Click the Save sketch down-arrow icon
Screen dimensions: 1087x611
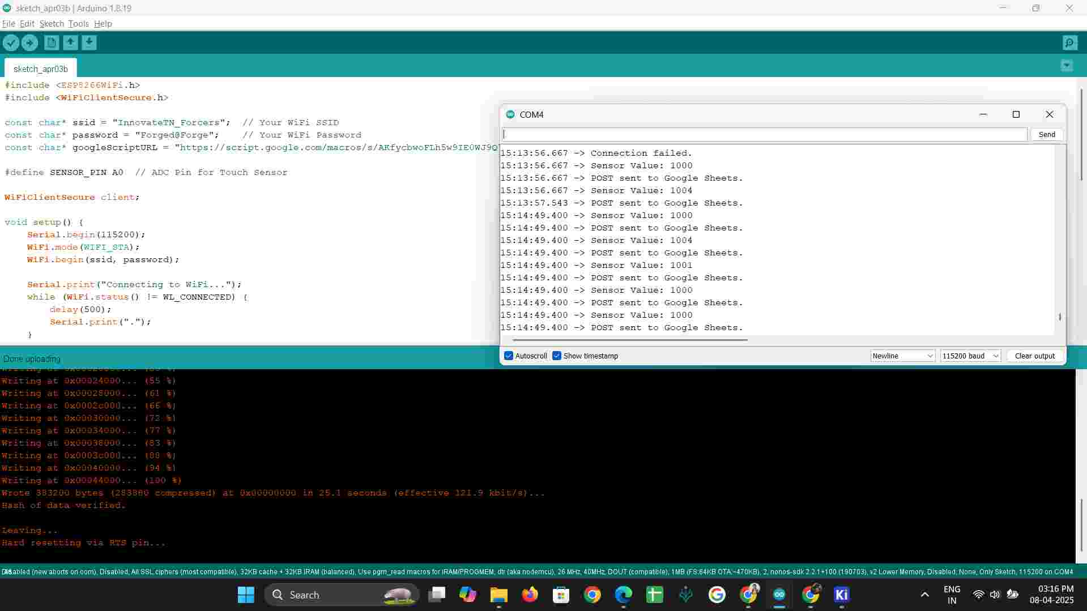[x=89, y=42]
